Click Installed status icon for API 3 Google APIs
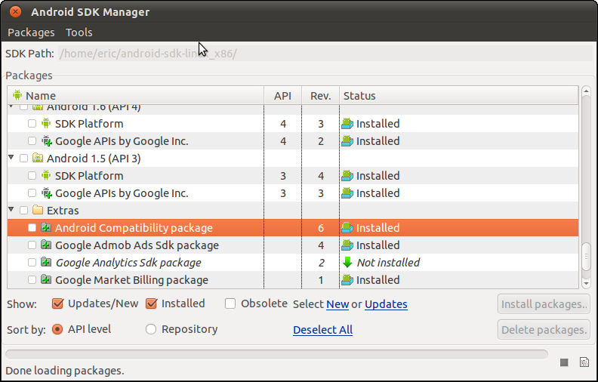The height and width of the screenshot is (382, 598). tap(347, 193)
